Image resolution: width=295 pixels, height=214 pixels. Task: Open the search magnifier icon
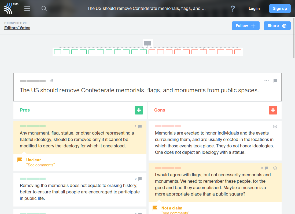point(44,9)
